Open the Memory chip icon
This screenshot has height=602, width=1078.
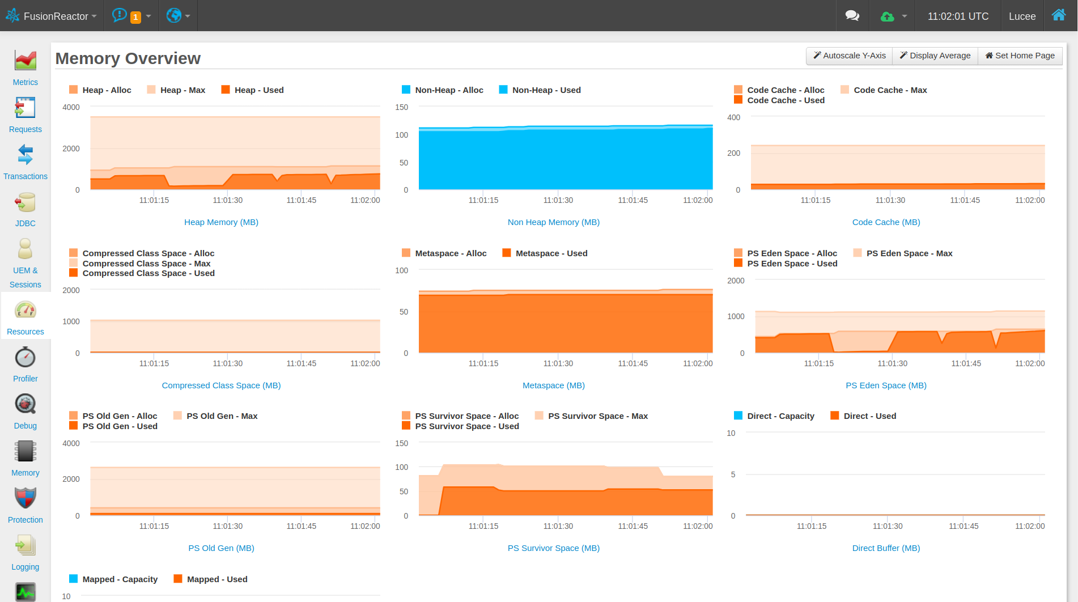[x=26, y=451]
